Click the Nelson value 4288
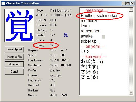The image size is (136, 102). point(53,95)
